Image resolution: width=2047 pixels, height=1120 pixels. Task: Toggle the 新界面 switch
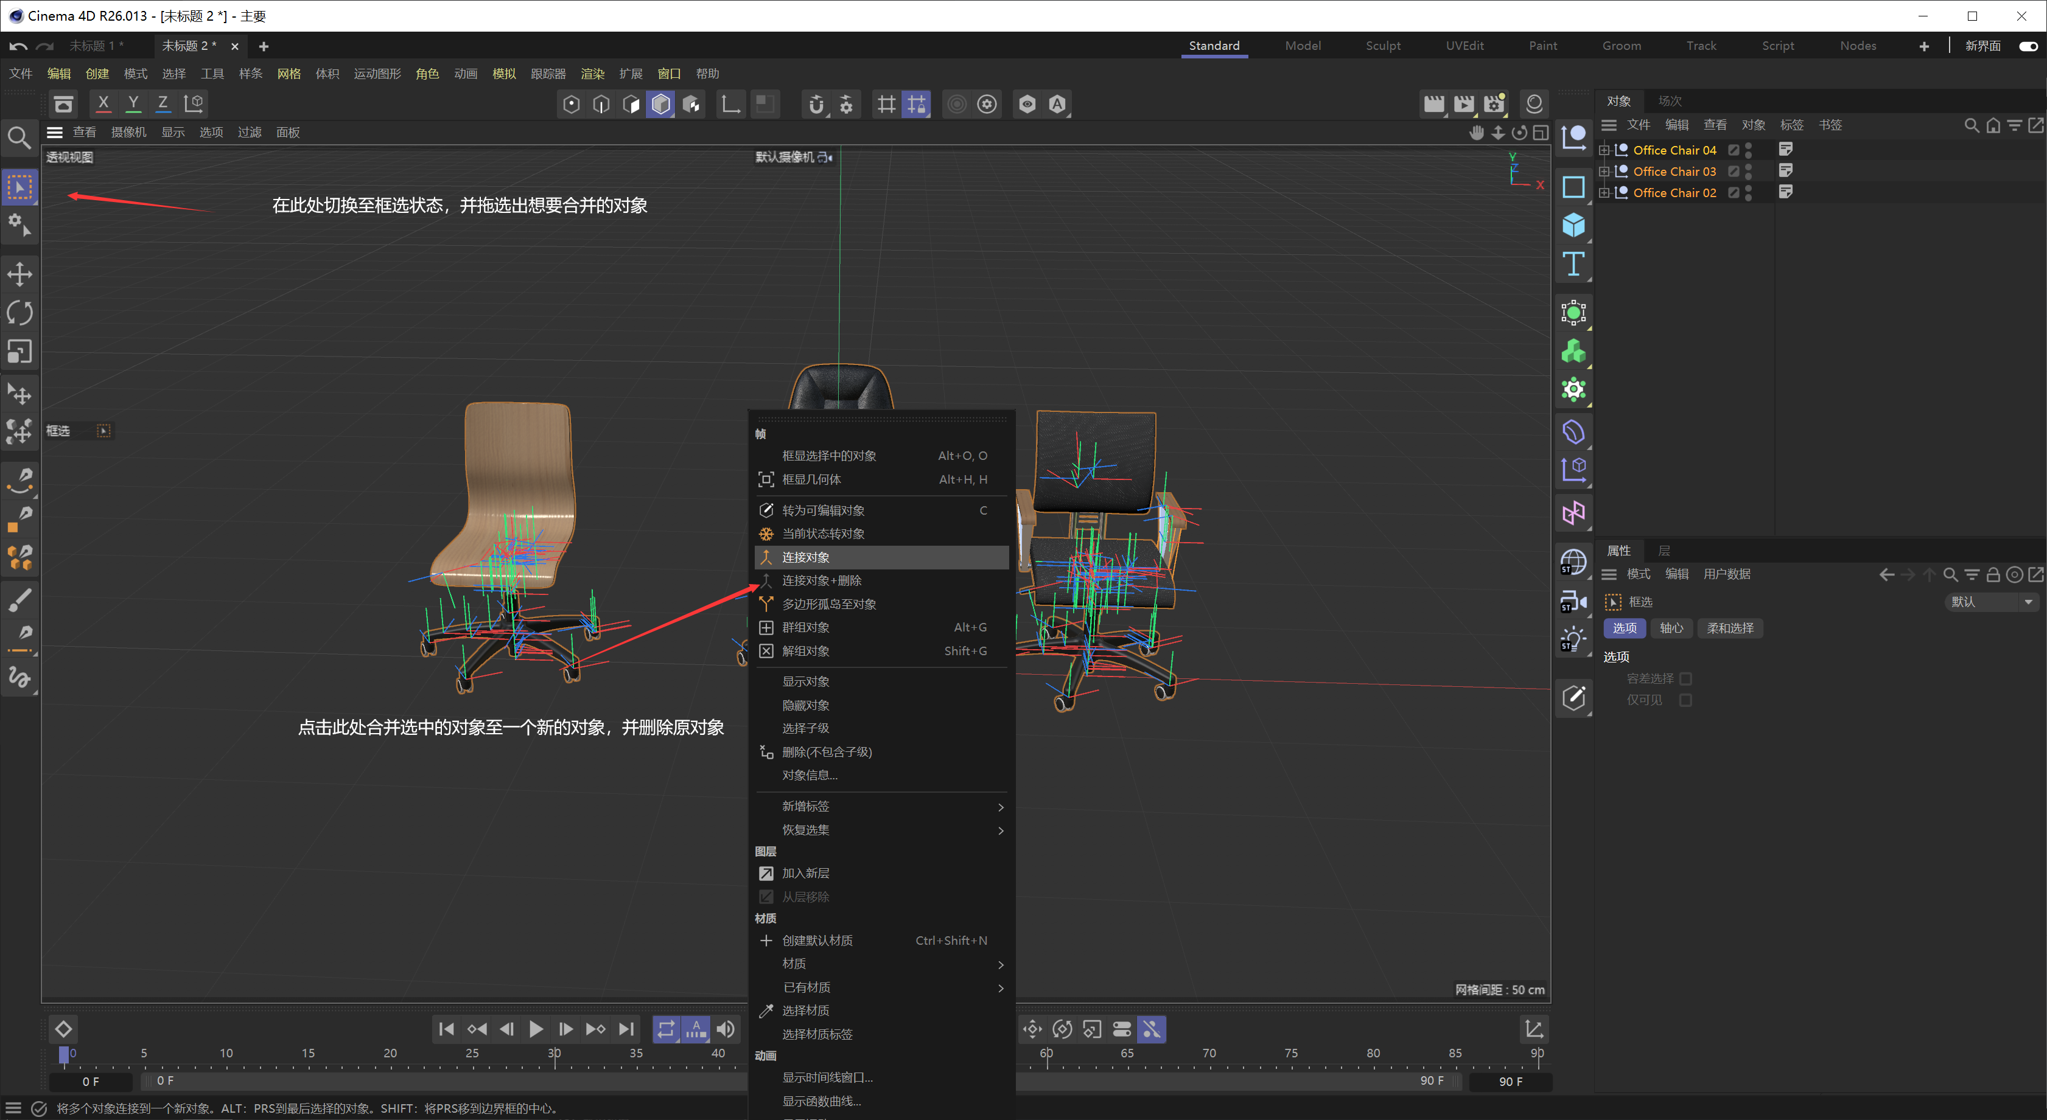pyautogui.click(x=2028, y=46)
